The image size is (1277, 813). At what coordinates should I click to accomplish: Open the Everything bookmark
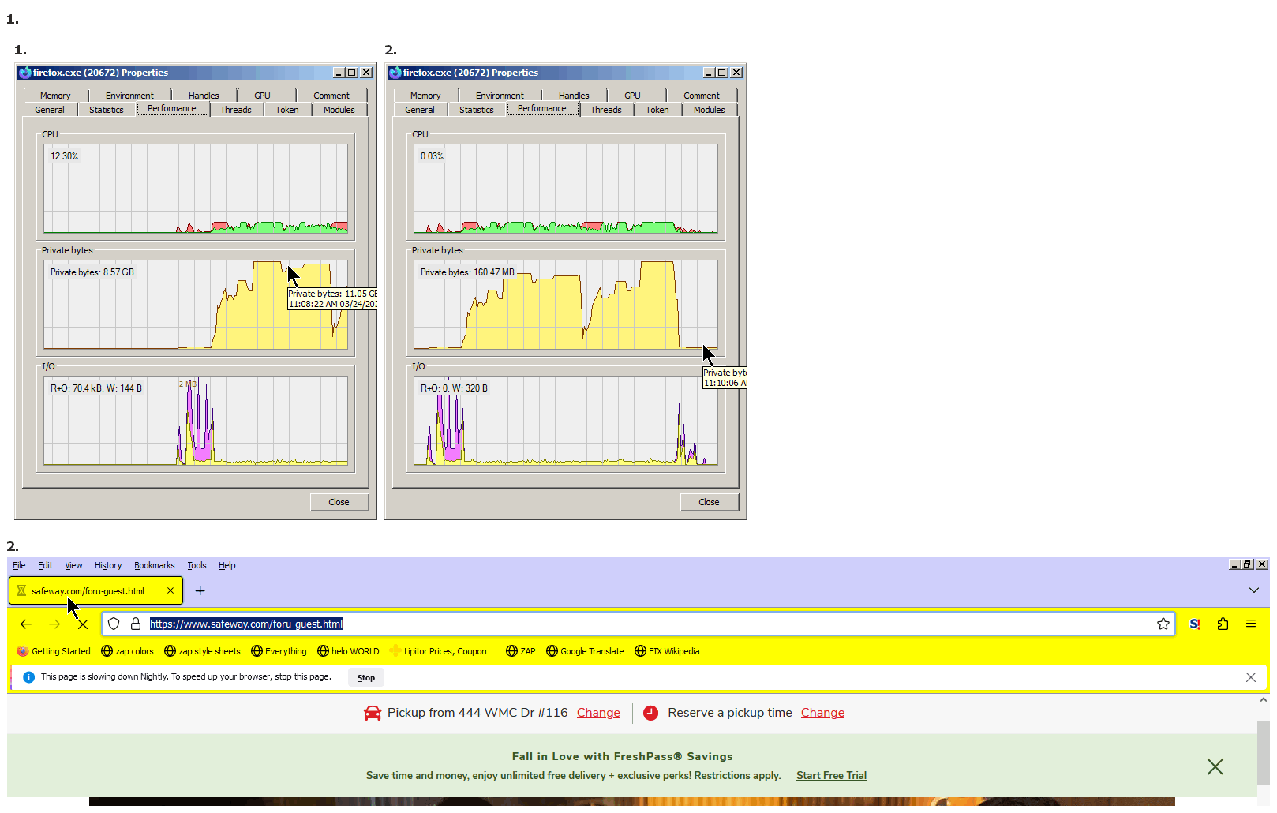point(279,652)
